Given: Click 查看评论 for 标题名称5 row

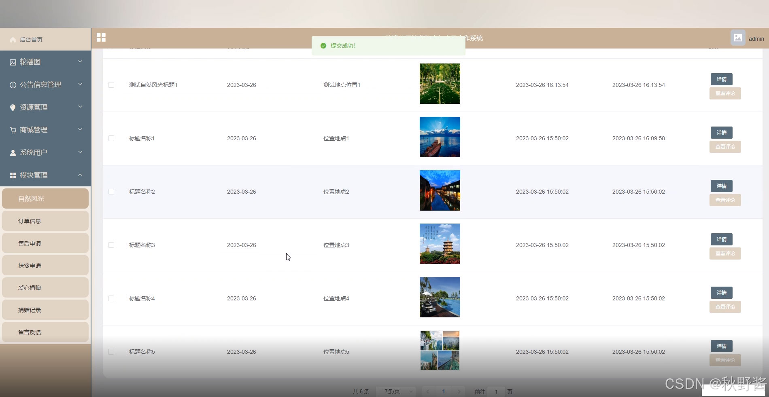Looking at the screenshot, I should [725, 360].
